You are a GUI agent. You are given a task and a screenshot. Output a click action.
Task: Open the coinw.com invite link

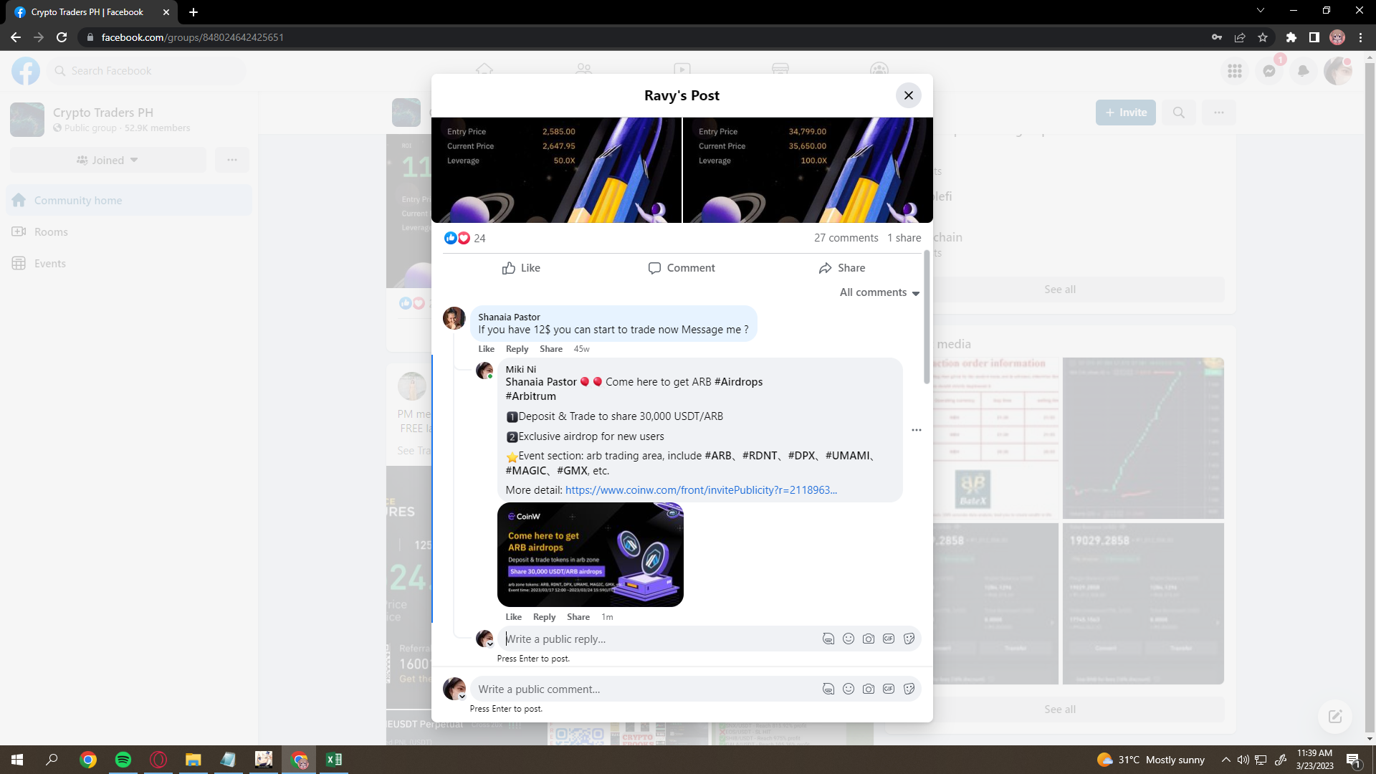pos(700,490)
